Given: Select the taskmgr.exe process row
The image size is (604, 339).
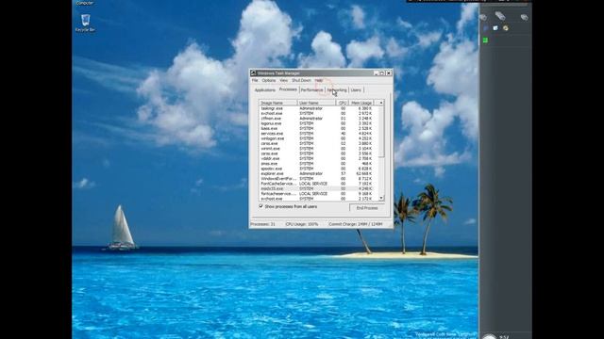Looking at the screenshot, I should click(318, 108).
